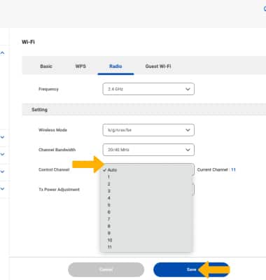
Task: Open the Wireless Mode dropdown
Action: pos(148,130)
